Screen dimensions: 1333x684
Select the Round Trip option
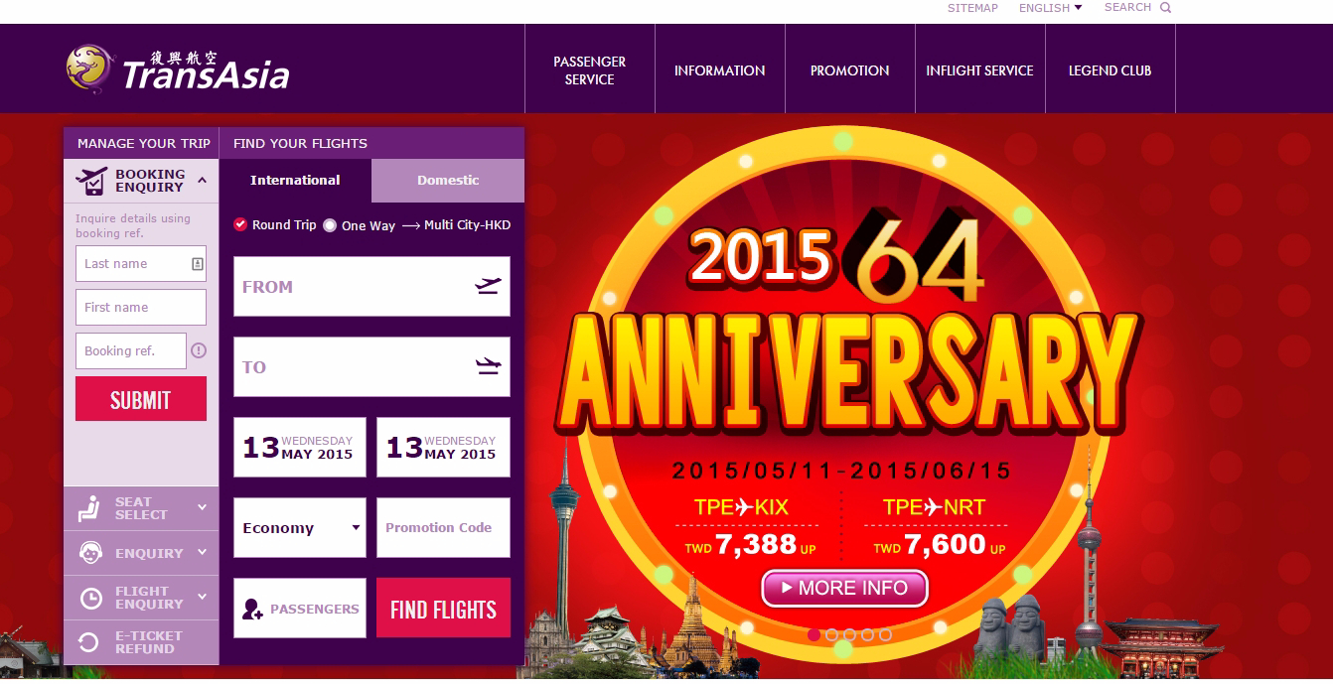[275, 225]
